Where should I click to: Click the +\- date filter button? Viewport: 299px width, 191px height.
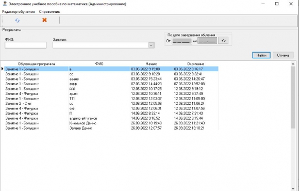click(223, 40)
